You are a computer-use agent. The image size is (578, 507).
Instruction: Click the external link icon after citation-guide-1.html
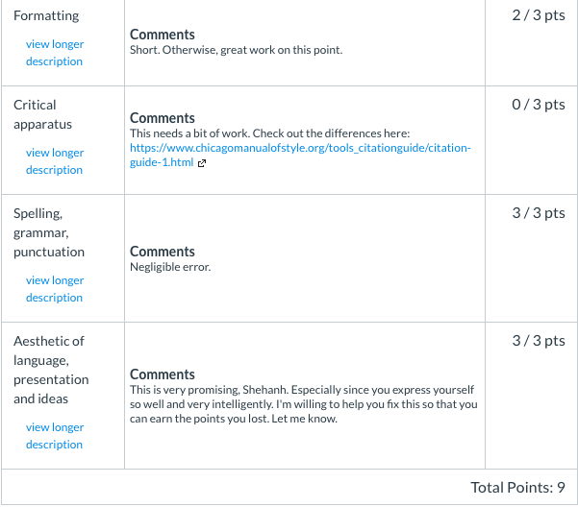click(202, 163)
